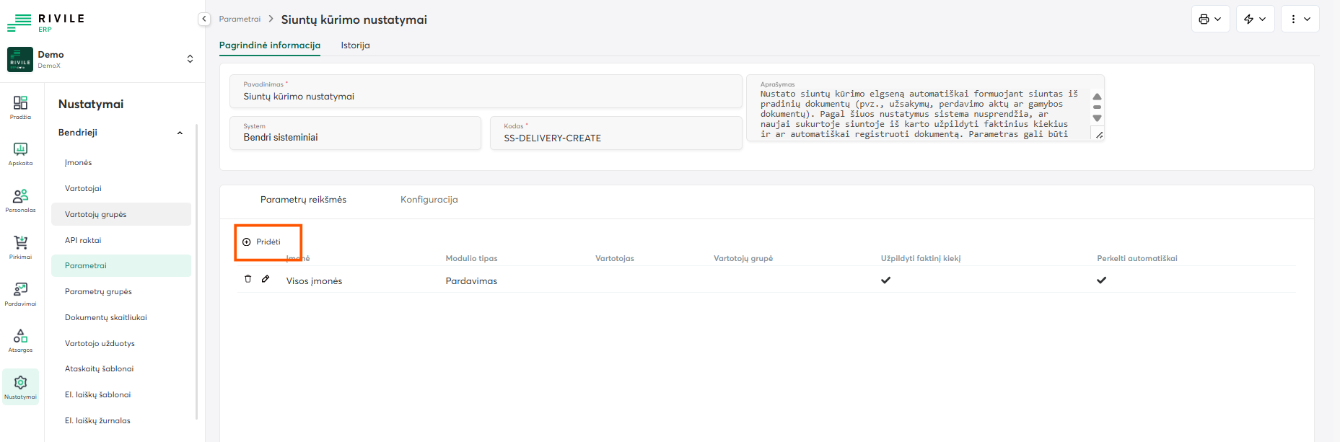Collapse the sidebar with the arrow button
Viewport: 1340px width, 442px height.
(x=204, y=19)
